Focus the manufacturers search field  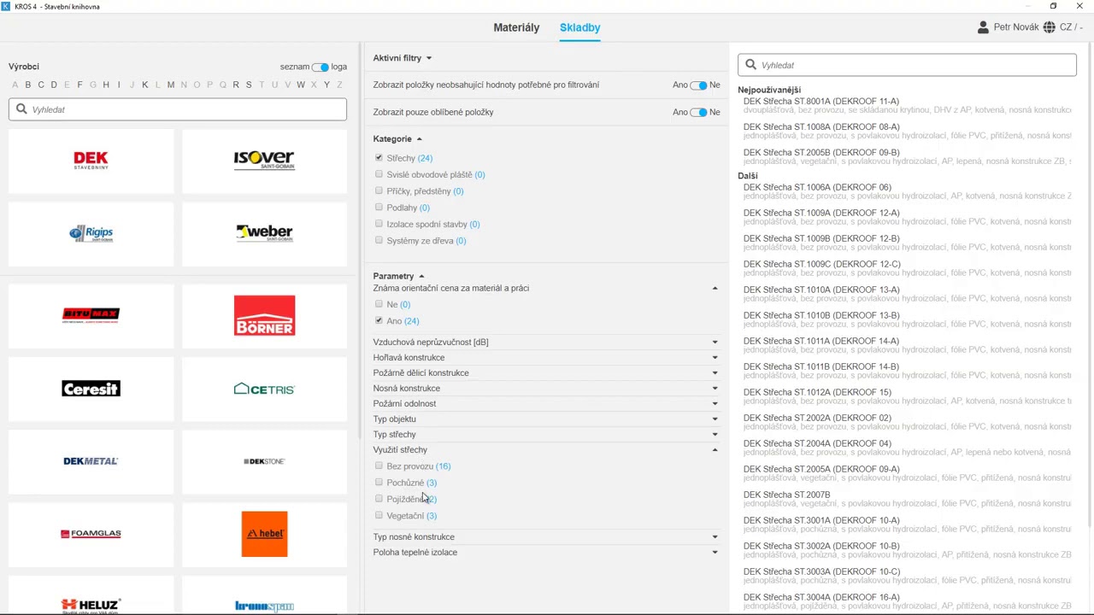(x=178, y=109)
